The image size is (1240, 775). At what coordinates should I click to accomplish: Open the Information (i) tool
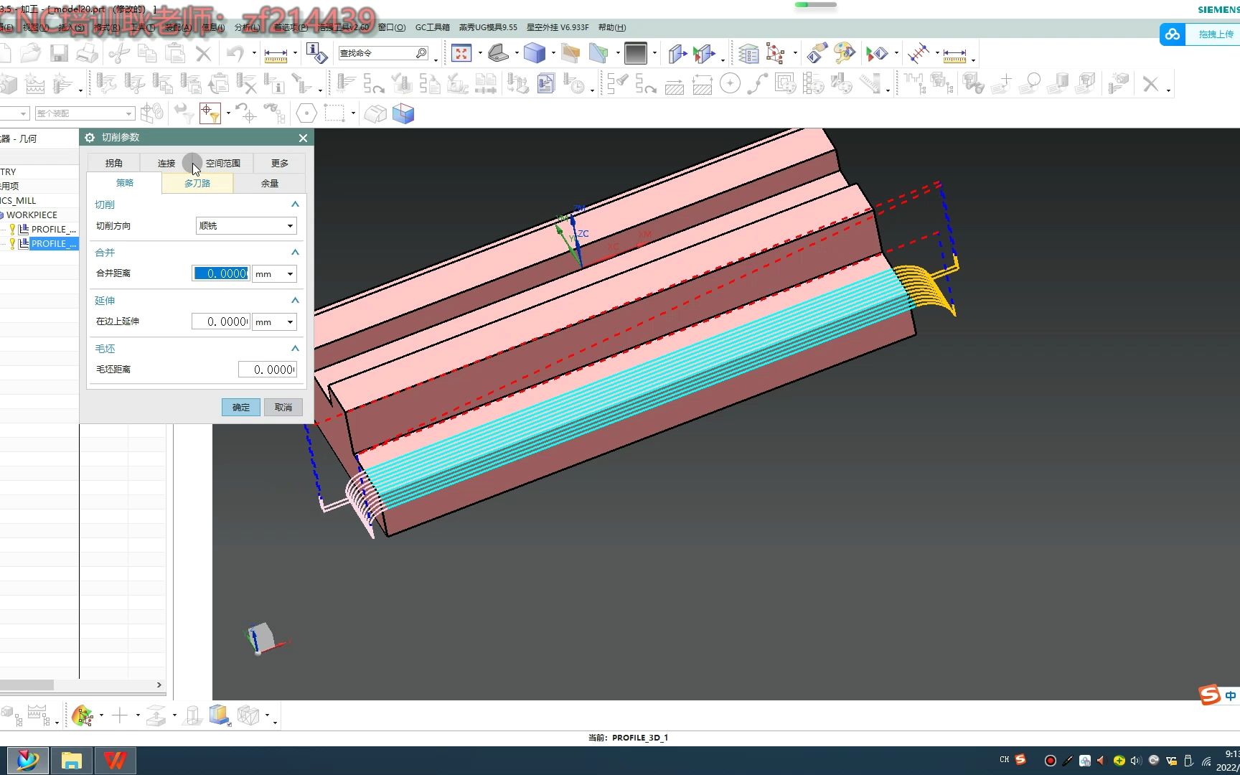(314, 52)
